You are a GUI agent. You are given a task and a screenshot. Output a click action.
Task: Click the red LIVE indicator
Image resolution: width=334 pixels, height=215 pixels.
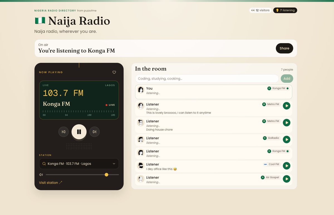(x=110, y=105)
